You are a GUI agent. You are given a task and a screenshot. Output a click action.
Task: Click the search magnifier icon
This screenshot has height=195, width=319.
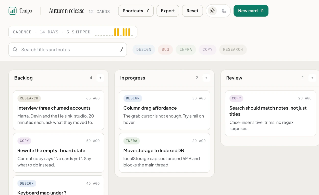point(15,49)
